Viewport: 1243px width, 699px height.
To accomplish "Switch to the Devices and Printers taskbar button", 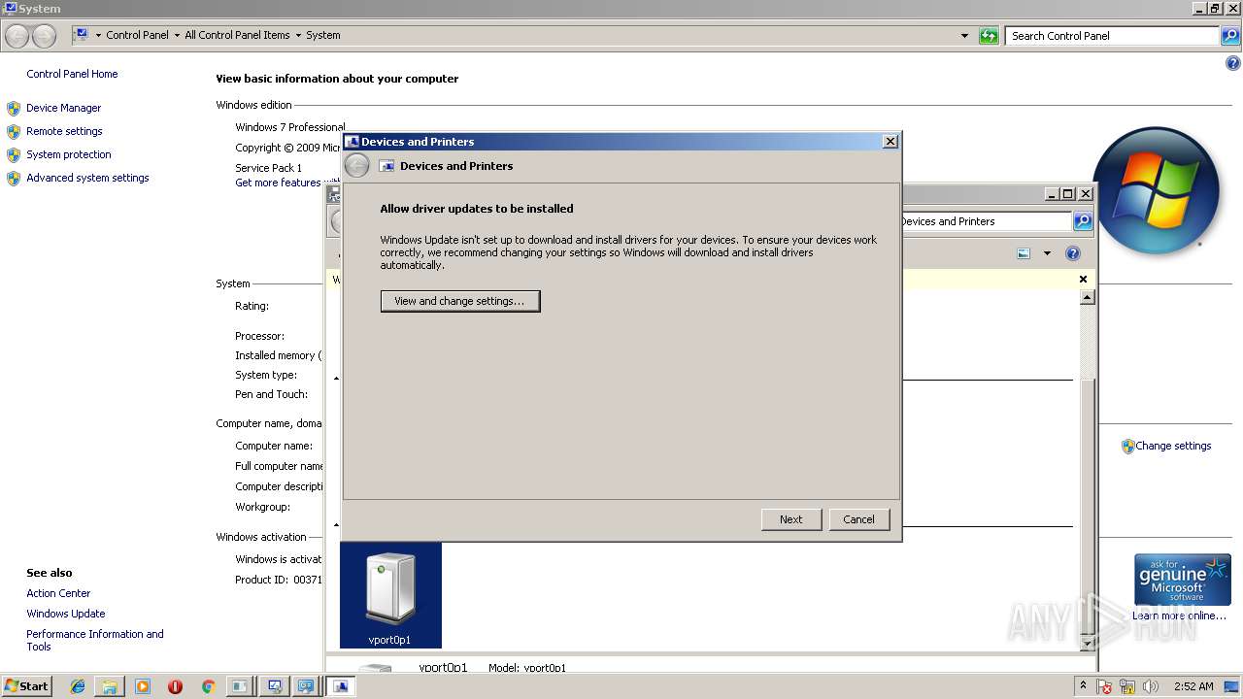I will (x=341, y=686).
